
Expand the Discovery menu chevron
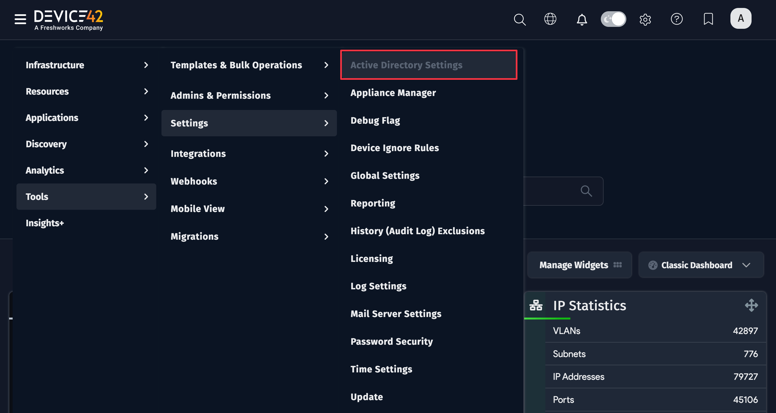coord(146,144)
